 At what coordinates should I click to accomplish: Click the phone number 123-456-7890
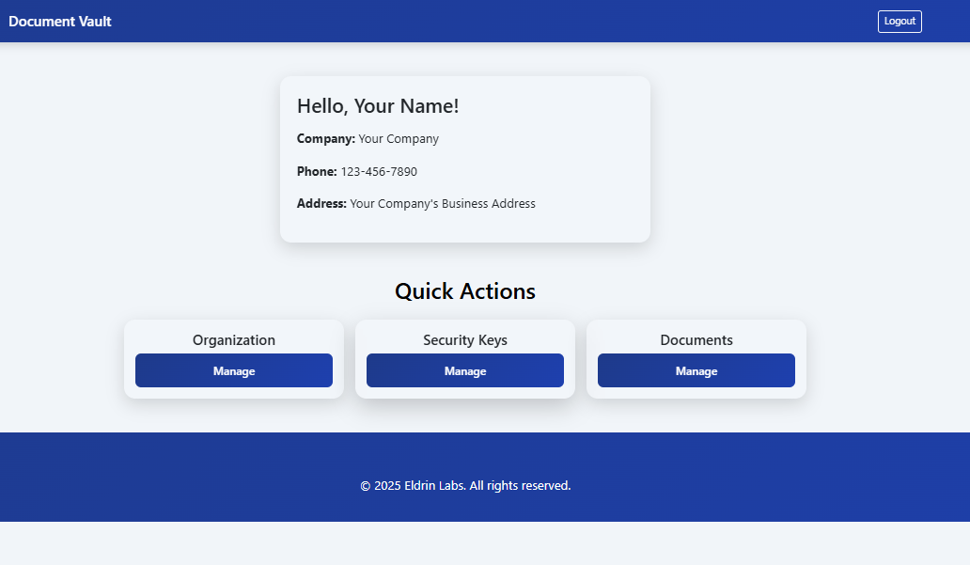click(x=379, y=172)
